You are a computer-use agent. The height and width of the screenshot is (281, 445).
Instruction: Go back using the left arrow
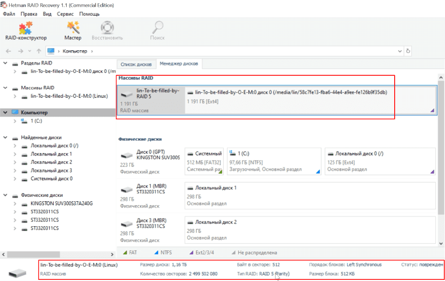[x=8, y=51]
